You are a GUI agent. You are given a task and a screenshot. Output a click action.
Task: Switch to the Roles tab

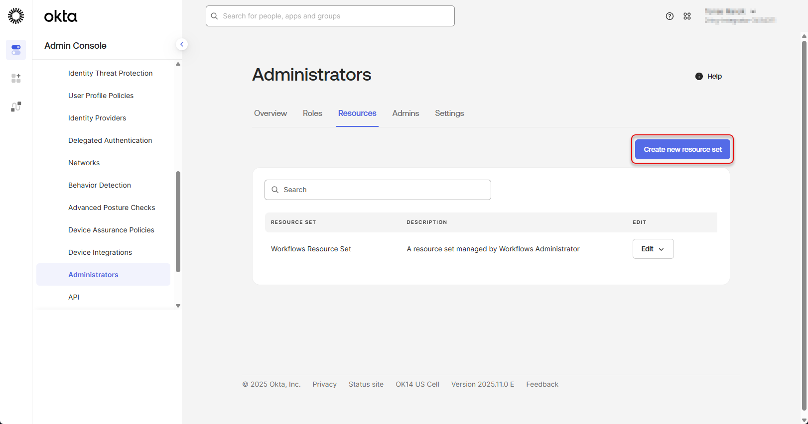[x=312, y=113]
